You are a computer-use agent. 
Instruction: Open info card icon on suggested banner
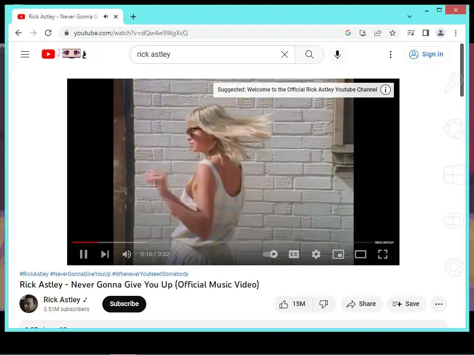tap(386, 90)
